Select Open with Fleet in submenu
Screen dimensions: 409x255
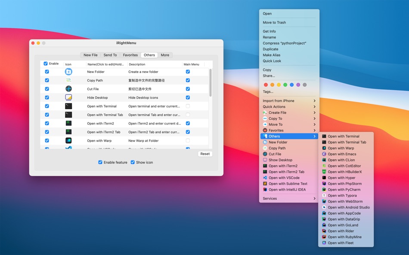pos(346,243)
